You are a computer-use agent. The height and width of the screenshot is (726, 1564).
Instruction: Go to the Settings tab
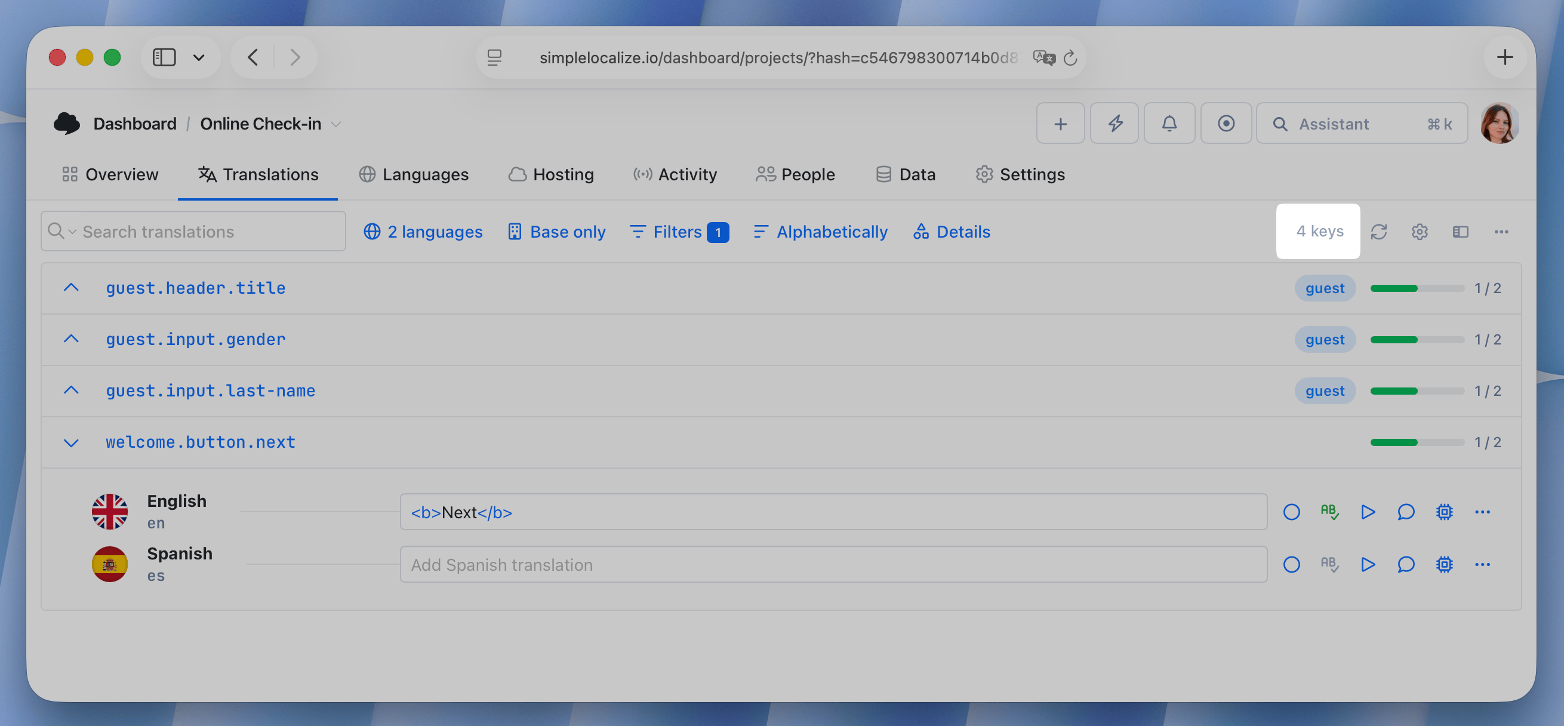[1020, 174]
